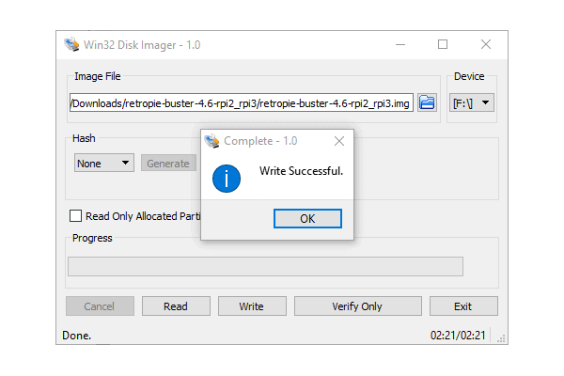The height and width of the screenshot is (376, 564).
Task: Click the Verify Only button
Action: click(358, 306)
